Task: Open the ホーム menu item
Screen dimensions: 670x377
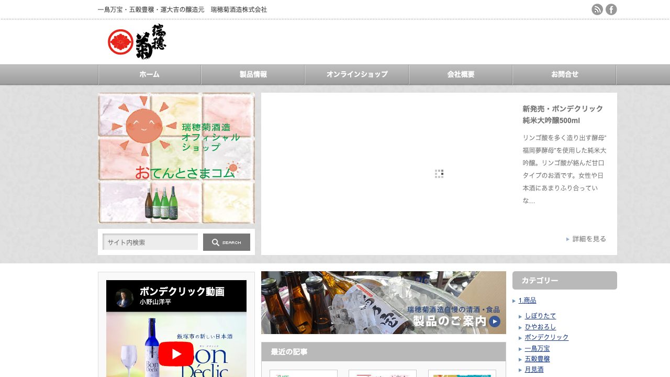Action: 150,74
